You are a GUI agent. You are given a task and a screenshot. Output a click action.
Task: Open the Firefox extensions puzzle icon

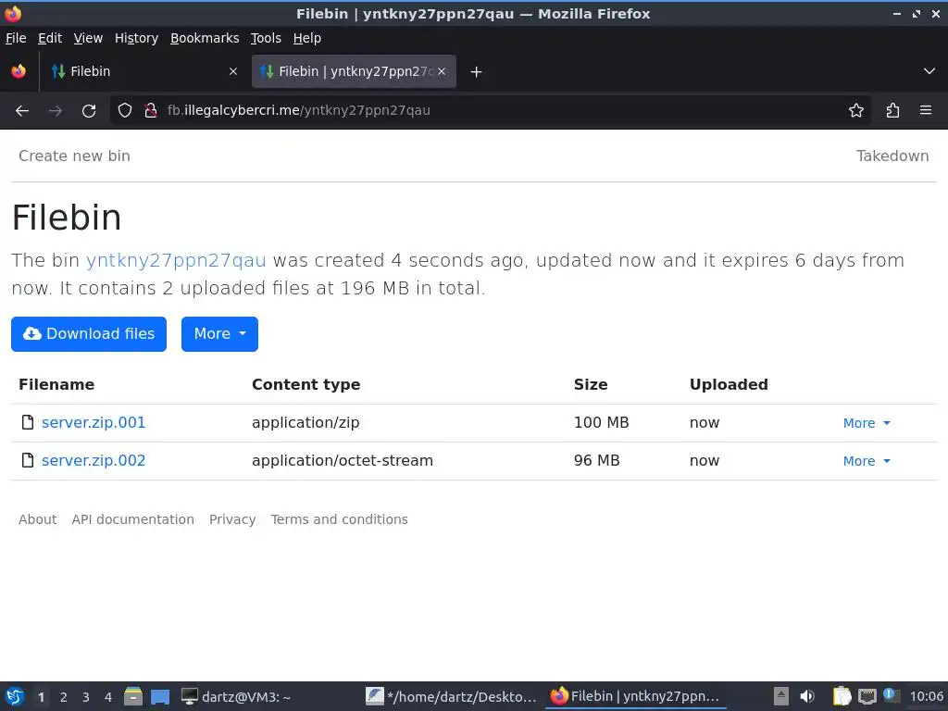pyautogui.click(x=892, y=110)
